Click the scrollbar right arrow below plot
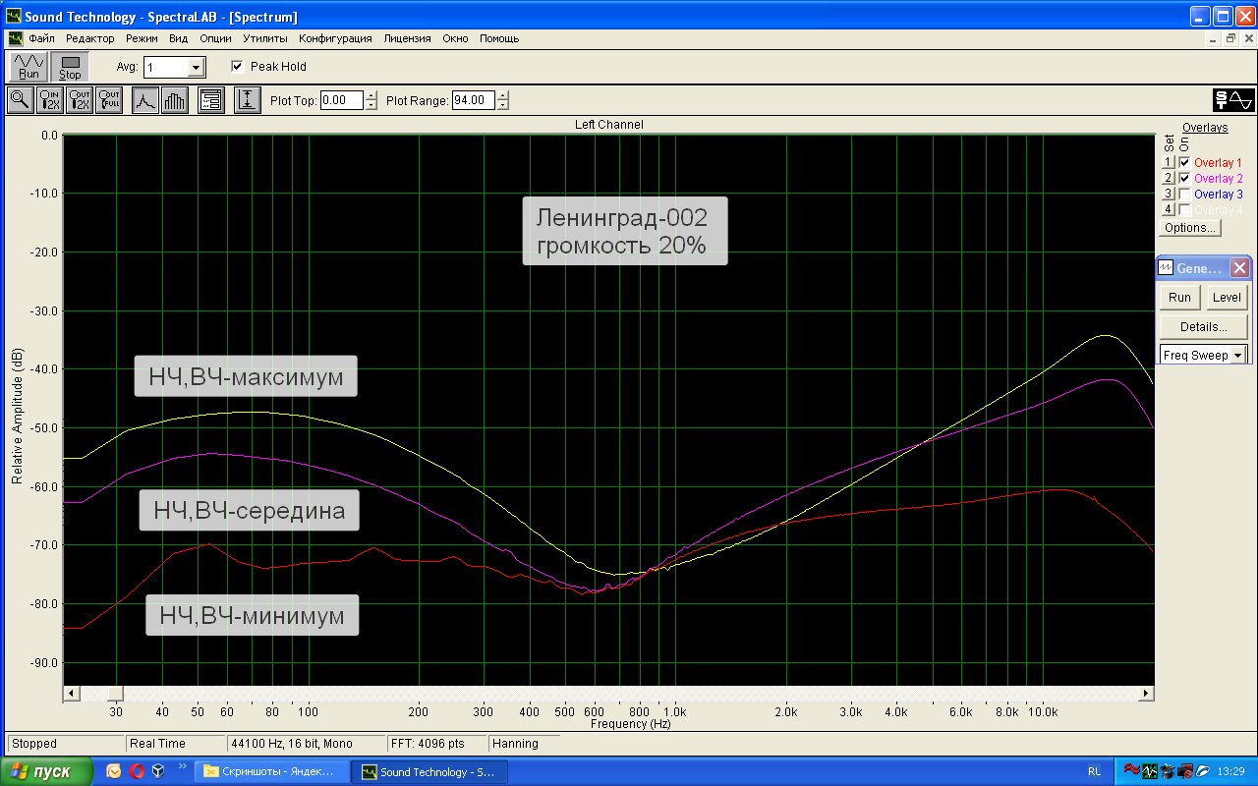The height and width of the screenshot is (786, 1258). [x=1146, y=694]
